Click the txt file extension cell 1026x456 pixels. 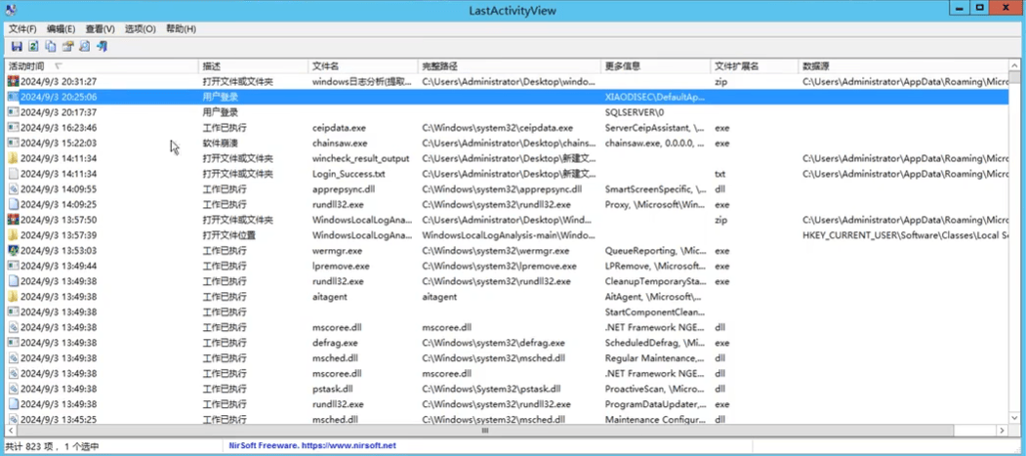click(720, 174)
